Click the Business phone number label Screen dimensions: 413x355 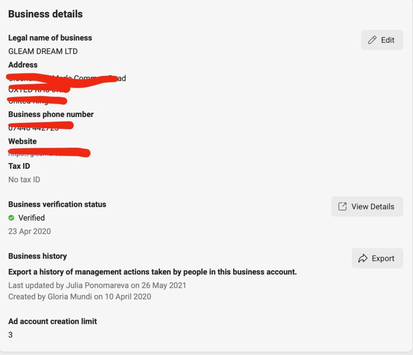[51, 114]
